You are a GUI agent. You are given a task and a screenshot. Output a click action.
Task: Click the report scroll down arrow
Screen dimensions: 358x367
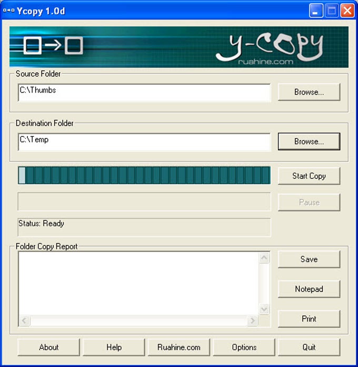264,309
